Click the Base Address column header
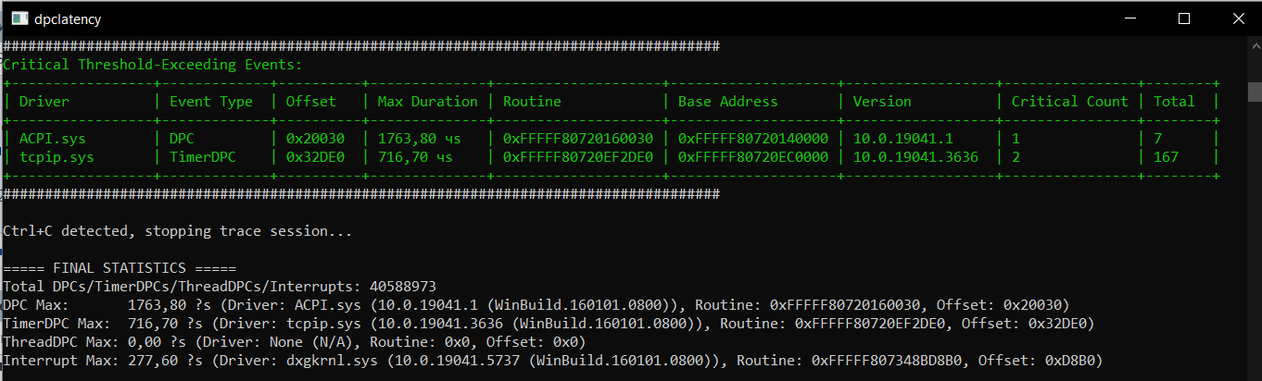The width and height of the screenshot is (1262, 381). [x=728, y=102]
